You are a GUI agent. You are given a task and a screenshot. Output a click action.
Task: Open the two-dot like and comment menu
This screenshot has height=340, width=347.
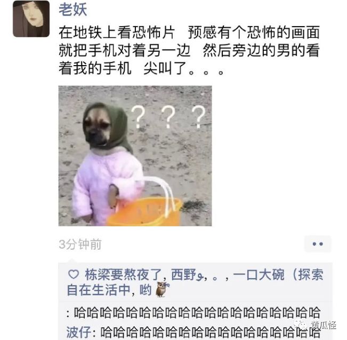(318, 244)
